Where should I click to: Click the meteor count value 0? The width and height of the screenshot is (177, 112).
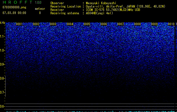pyautogui.click(x=40, y=13)
